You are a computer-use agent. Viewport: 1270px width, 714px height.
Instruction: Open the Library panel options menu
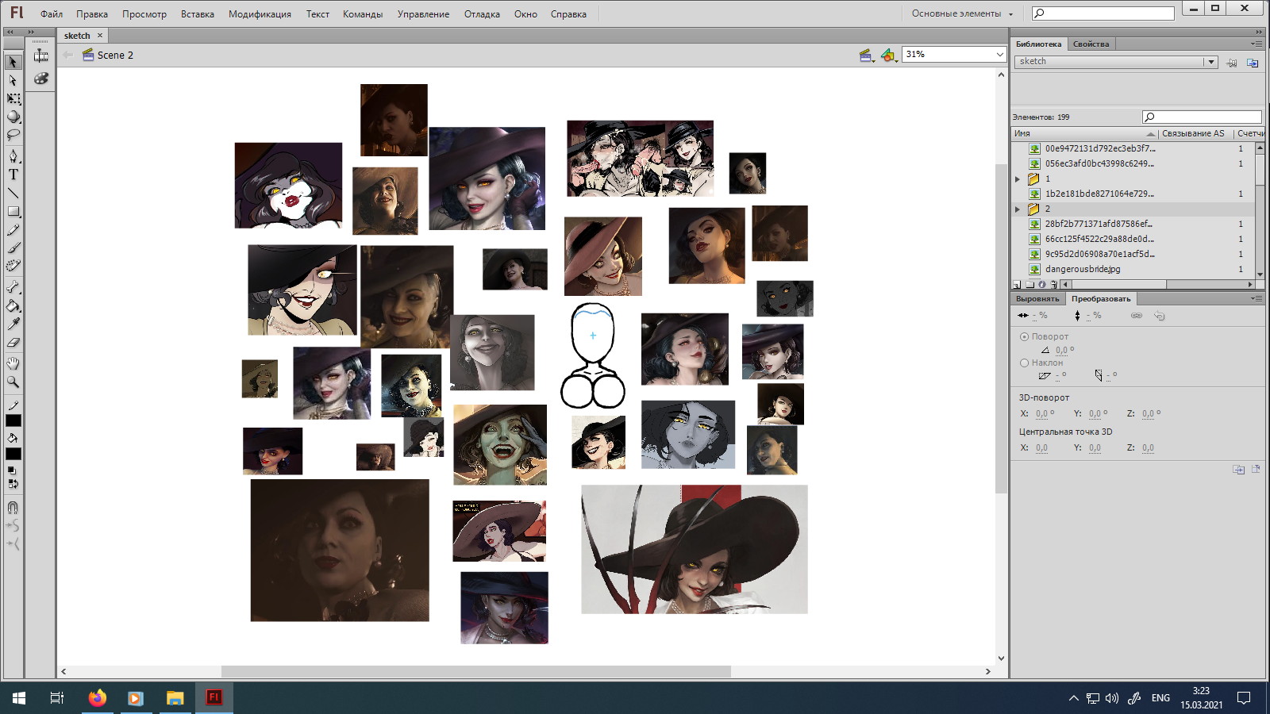pos(1257,44)
